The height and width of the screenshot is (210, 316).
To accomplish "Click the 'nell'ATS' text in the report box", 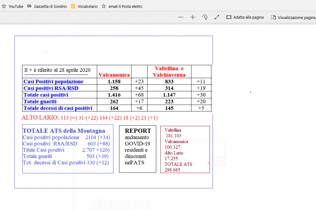I will tap(134, 162).
